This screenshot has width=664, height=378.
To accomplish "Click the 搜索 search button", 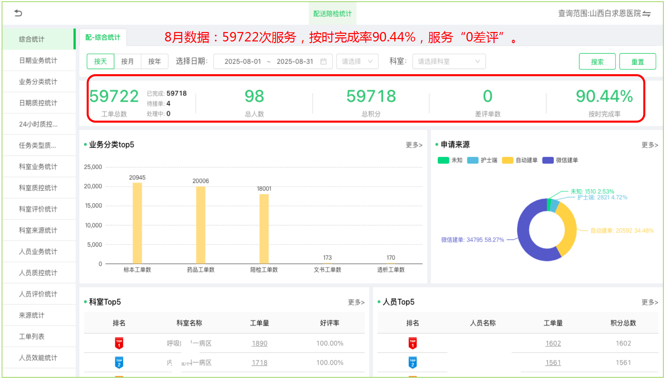I will tap(597, 61).
